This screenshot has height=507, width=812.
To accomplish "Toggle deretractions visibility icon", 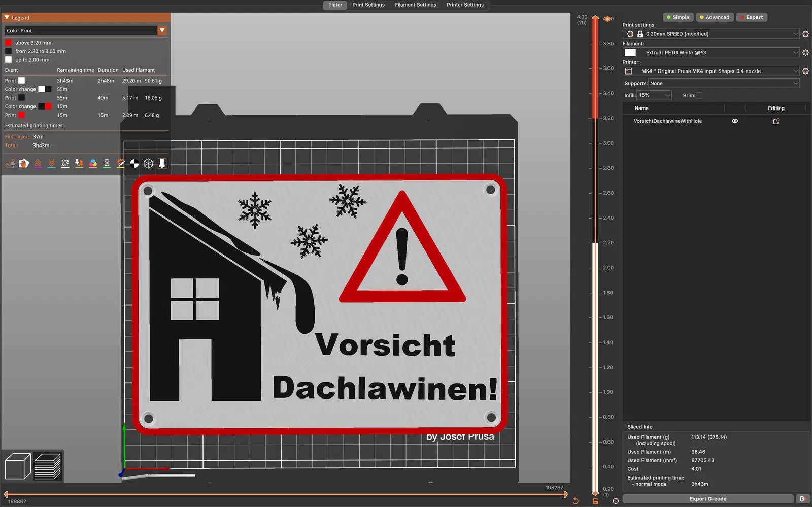I will point(51,163).
